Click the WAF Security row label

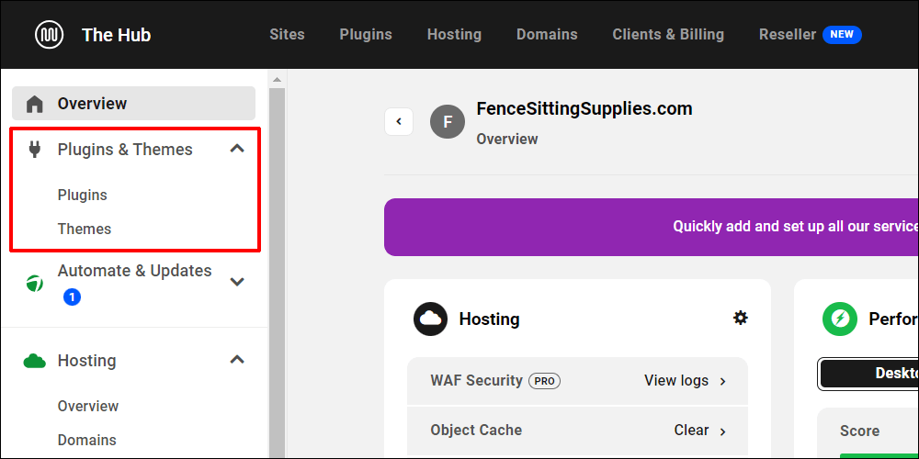coord(476,381)
